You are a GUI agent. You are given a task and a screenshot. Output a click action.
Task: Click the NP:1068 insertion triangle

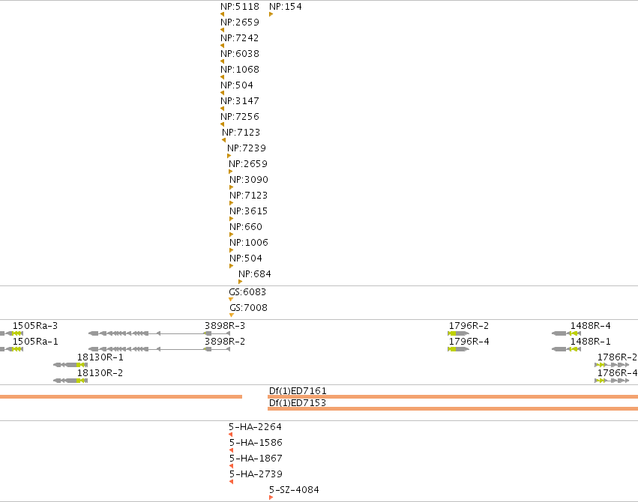pos(222,77)
